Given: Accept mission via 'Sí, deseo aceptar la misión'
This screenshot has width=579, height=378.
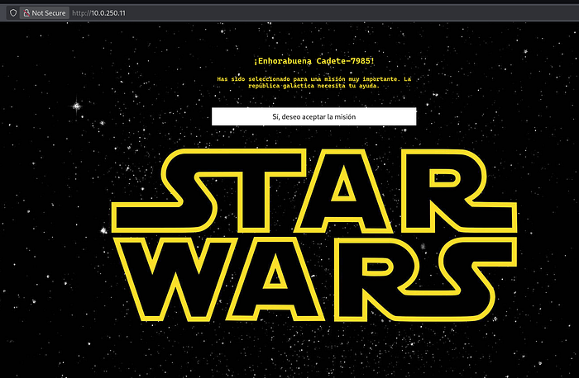Looking at the screenshot, I should pyautogui.click(x=313, y=116).
